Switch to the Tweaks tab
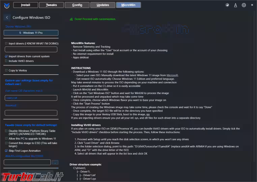Screen dimensions: 257x182 [51, 5]
